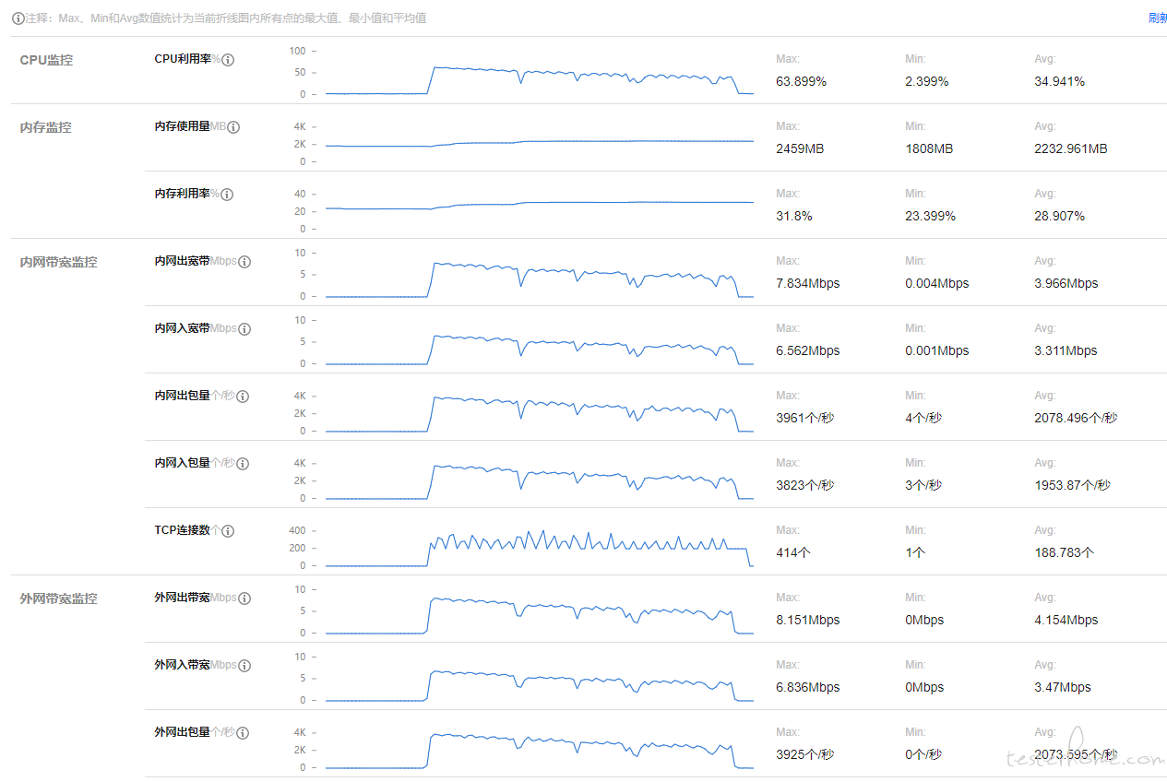Click the Min value 2.399%
The image size is (1167, 782).
point(927,81)
